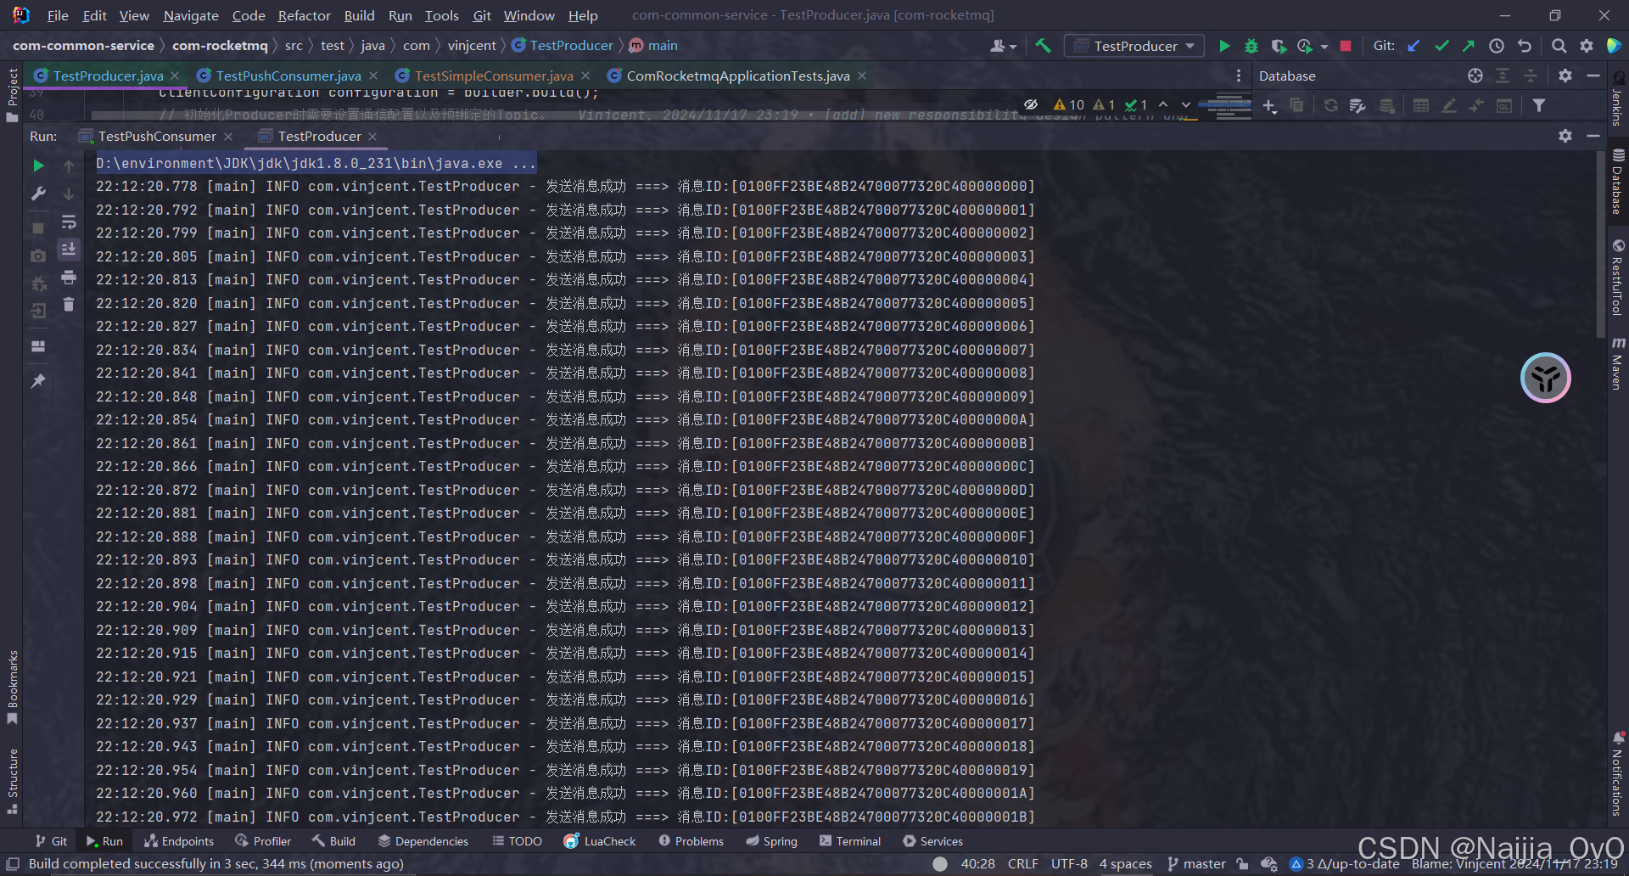Viewport: 1629px width, 876px height.
Task: Toggle soft-wrap in Run console
Action: [69, 222]
